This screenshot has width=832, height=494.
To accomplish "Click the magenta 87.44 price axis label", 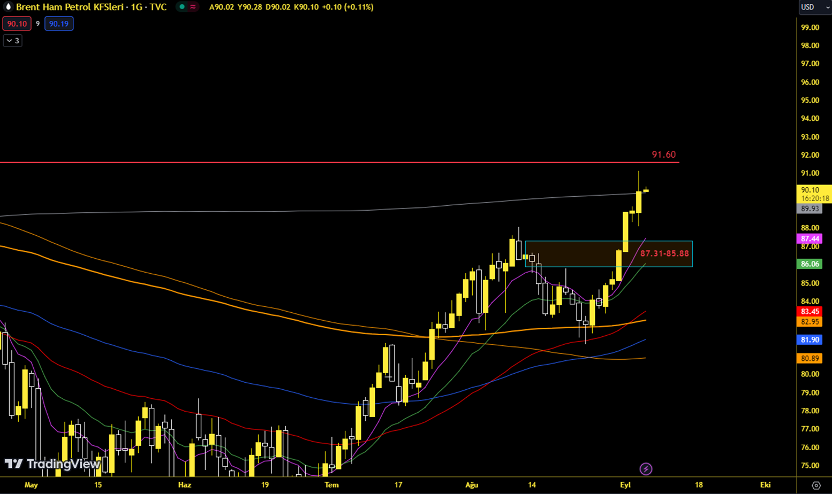I will pyautogui.click(x=810, y=239).
